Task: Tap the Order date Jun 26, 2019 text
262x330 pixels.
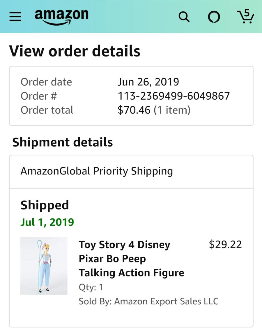Action: tap(148, 82)
